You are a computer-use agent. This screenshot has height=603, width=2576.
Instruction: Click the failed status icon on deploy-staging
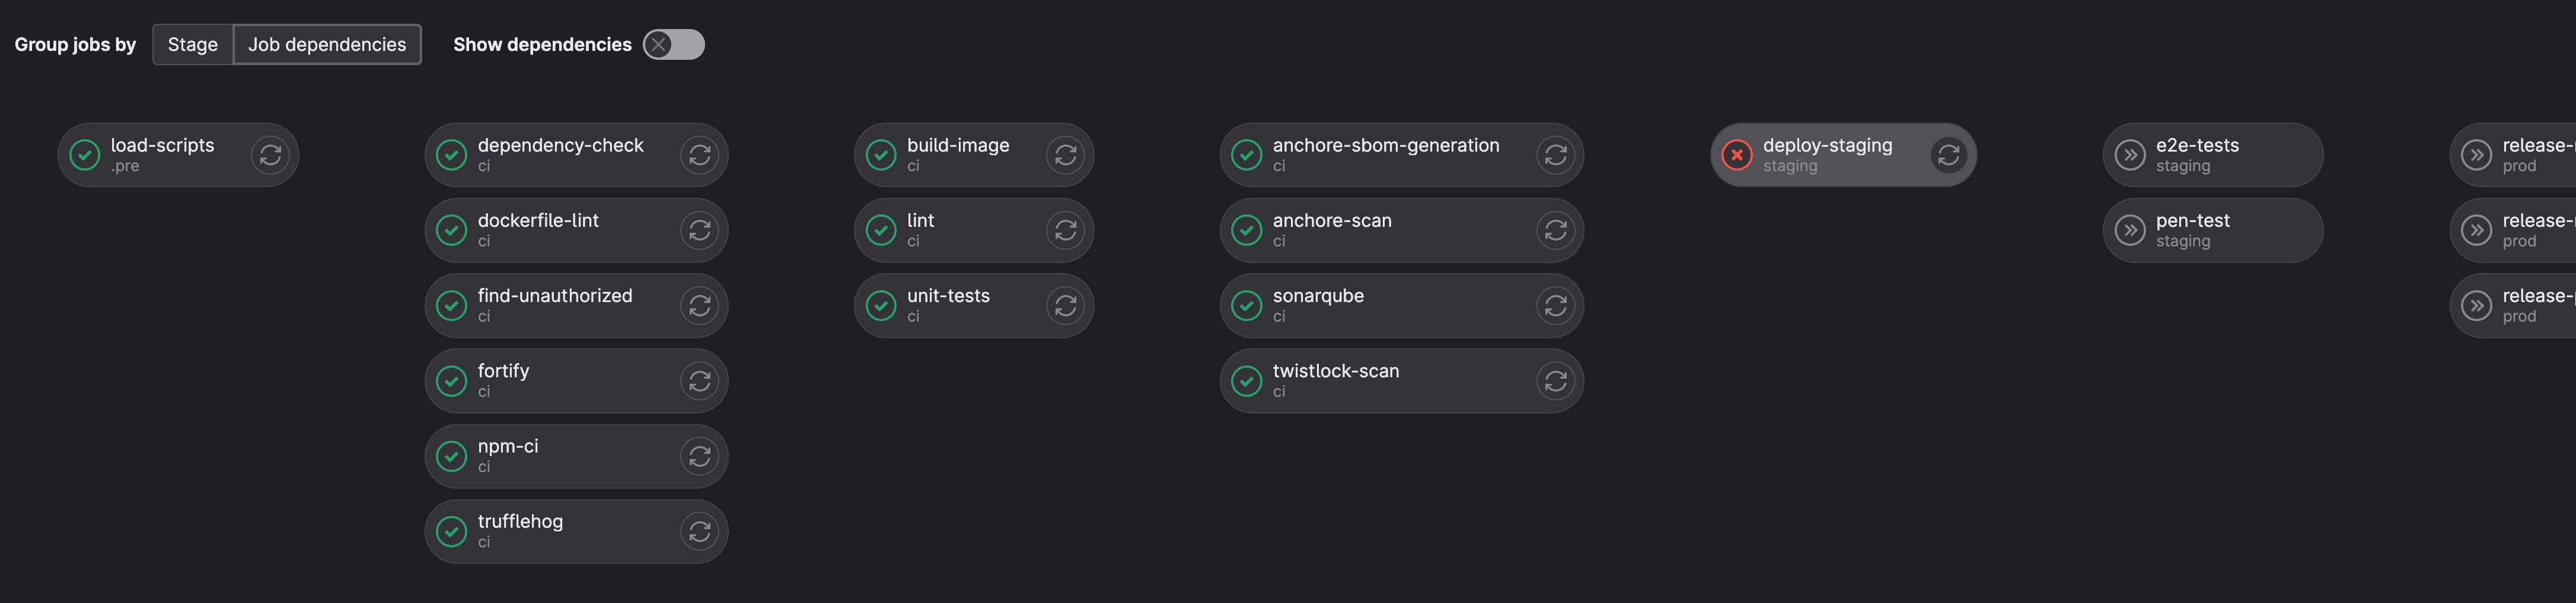[x=1737, y=156]
